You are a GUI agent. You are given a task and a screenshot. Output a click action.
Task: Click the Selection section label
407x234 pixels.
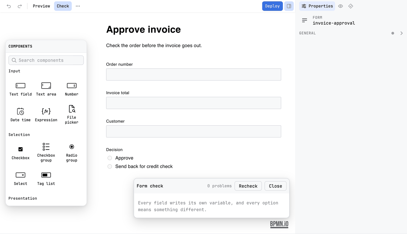point(19,135)
